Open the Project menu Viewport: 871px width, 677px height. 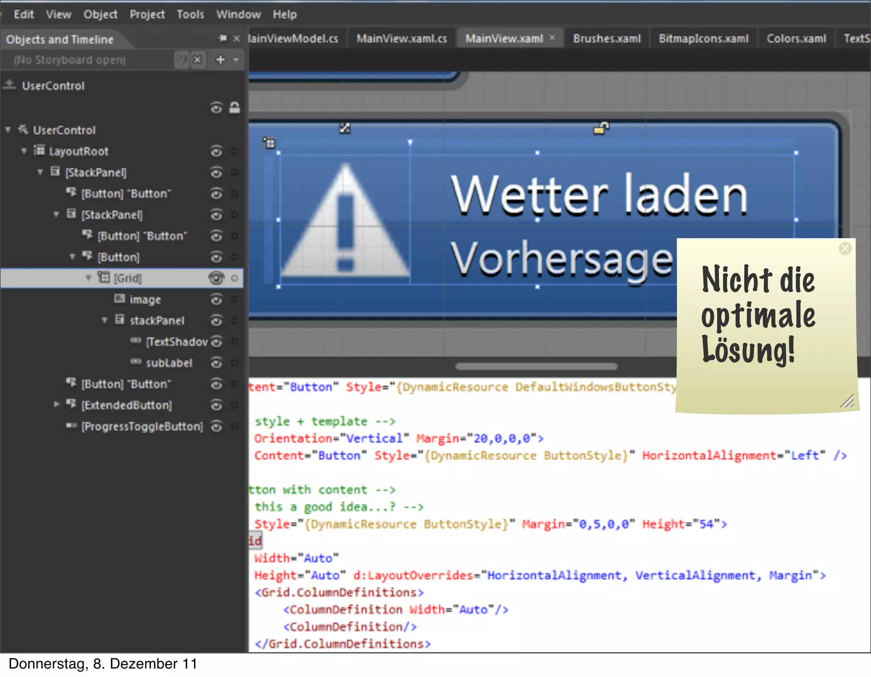tap(147, 14)
